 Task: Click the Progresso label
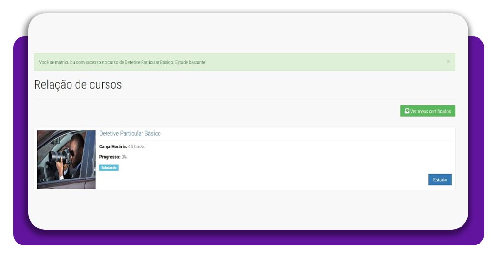(x=109, y=157)
